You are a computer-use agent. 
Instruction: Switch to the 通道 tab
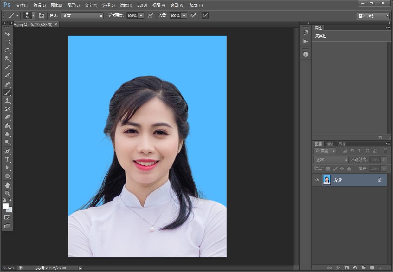point(330,143)
